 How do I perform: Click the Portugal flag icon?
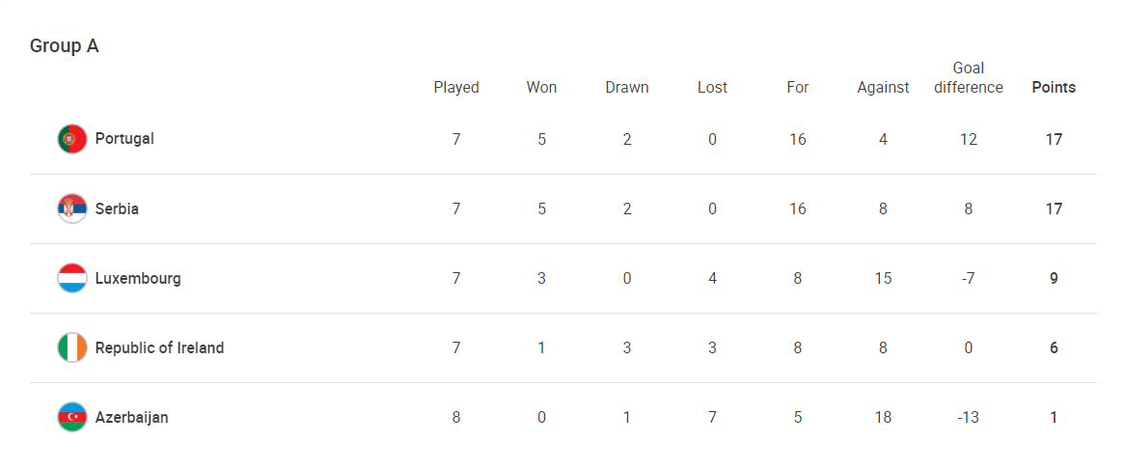tap(72, 139)
